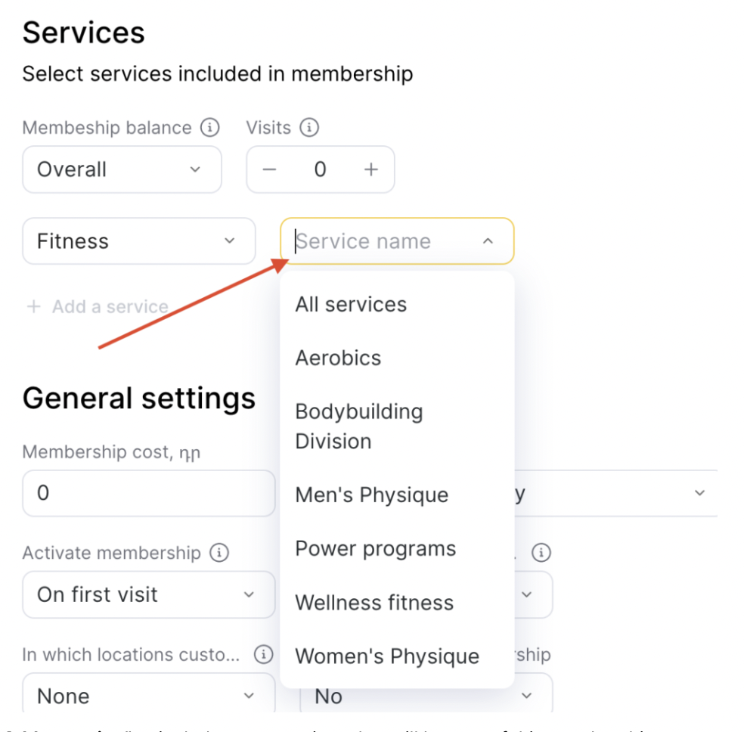Choose Power programs option

tap(375, 549)
